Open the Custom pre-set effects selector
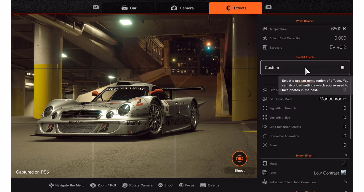The image size is (364, 192). pos(305,68)
